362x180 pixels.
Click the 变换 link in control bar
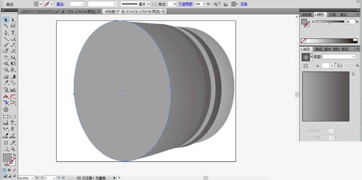pyautogui.click(x=244, y=4)
